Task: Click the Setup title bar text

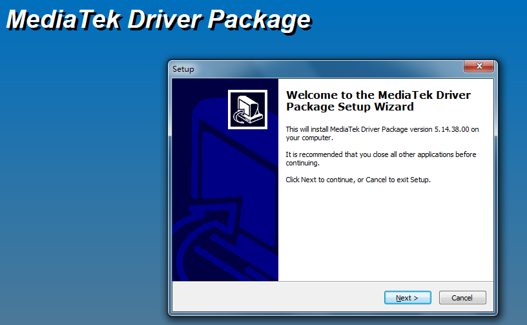Action: coord(183,69)
